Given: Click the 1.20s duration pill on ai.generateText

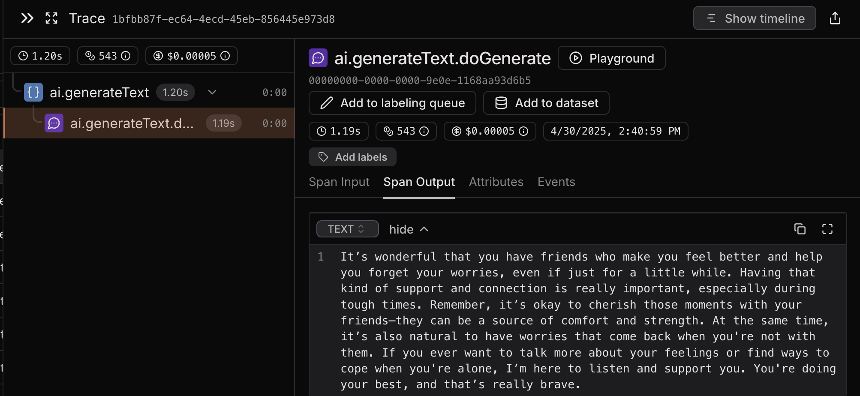Looking at the screenshot, I should tap(175, 92).
